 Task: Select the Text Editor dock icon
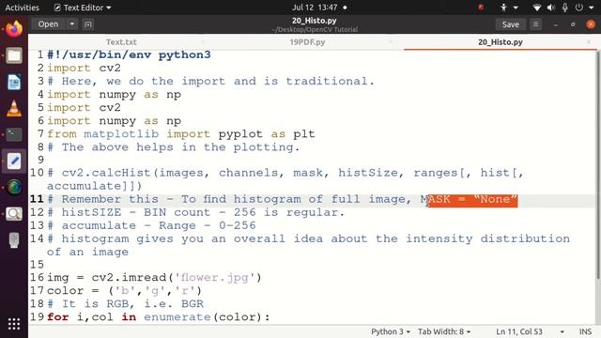14,161
